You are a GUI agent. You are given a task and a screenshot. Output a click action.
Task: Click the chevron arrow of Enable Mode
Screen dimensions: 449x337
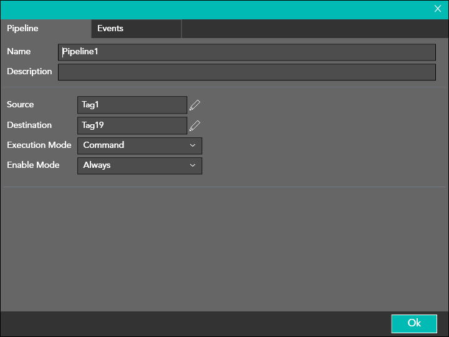[193, 165]
